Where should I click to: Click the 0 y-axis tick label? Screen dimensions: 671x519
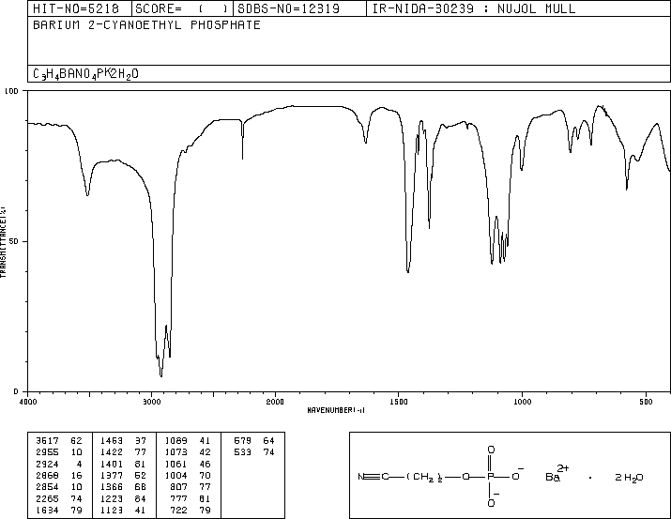click(x=16, y=391)
